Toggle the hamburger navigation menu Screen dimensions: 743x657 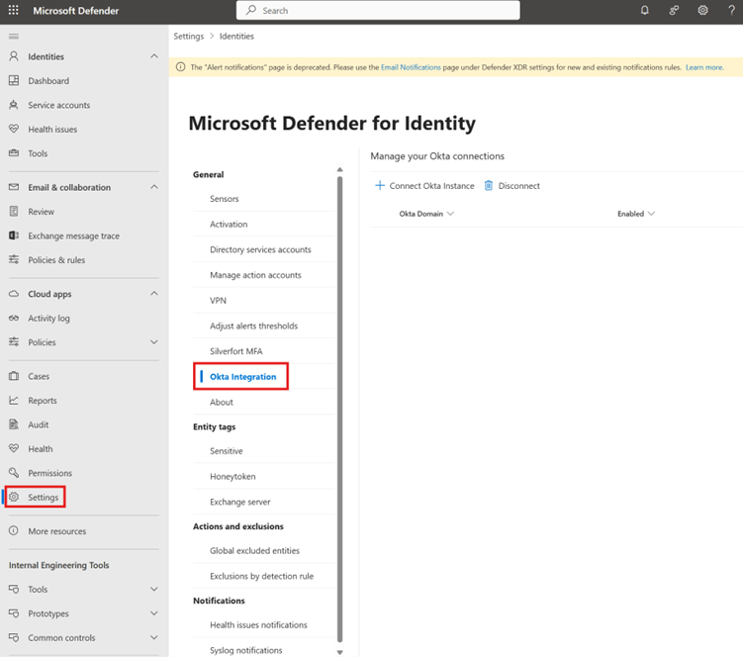(14, 36)
